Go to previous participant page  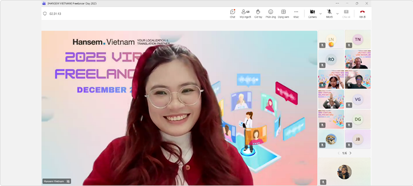pos(338,153)
